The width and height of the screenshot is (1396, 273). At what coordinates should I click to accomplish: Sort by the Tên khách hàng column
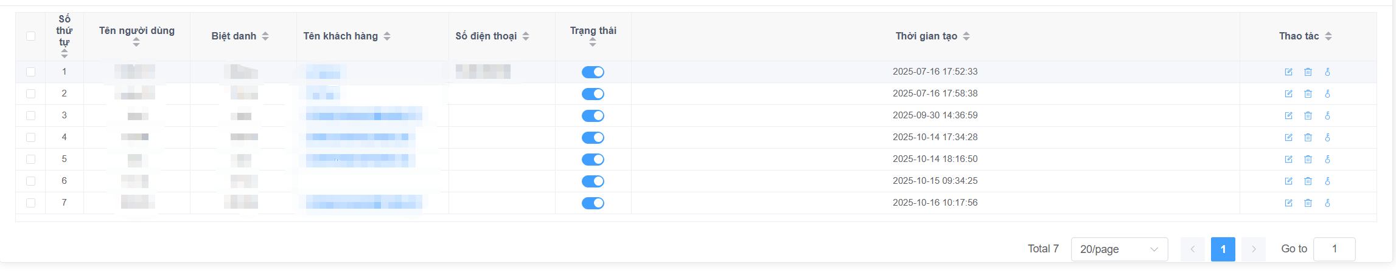pos(387,36)
